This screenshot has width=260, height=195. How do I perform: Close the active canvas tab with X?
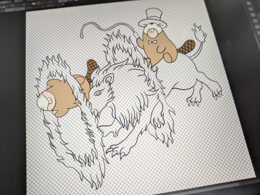3,11
